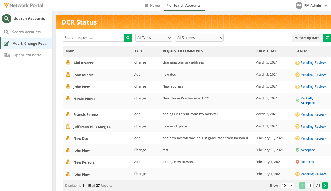Open OpenData Portal in the sidebar
The width and height of the screenshot is (331, 191).
pos(28,55)
